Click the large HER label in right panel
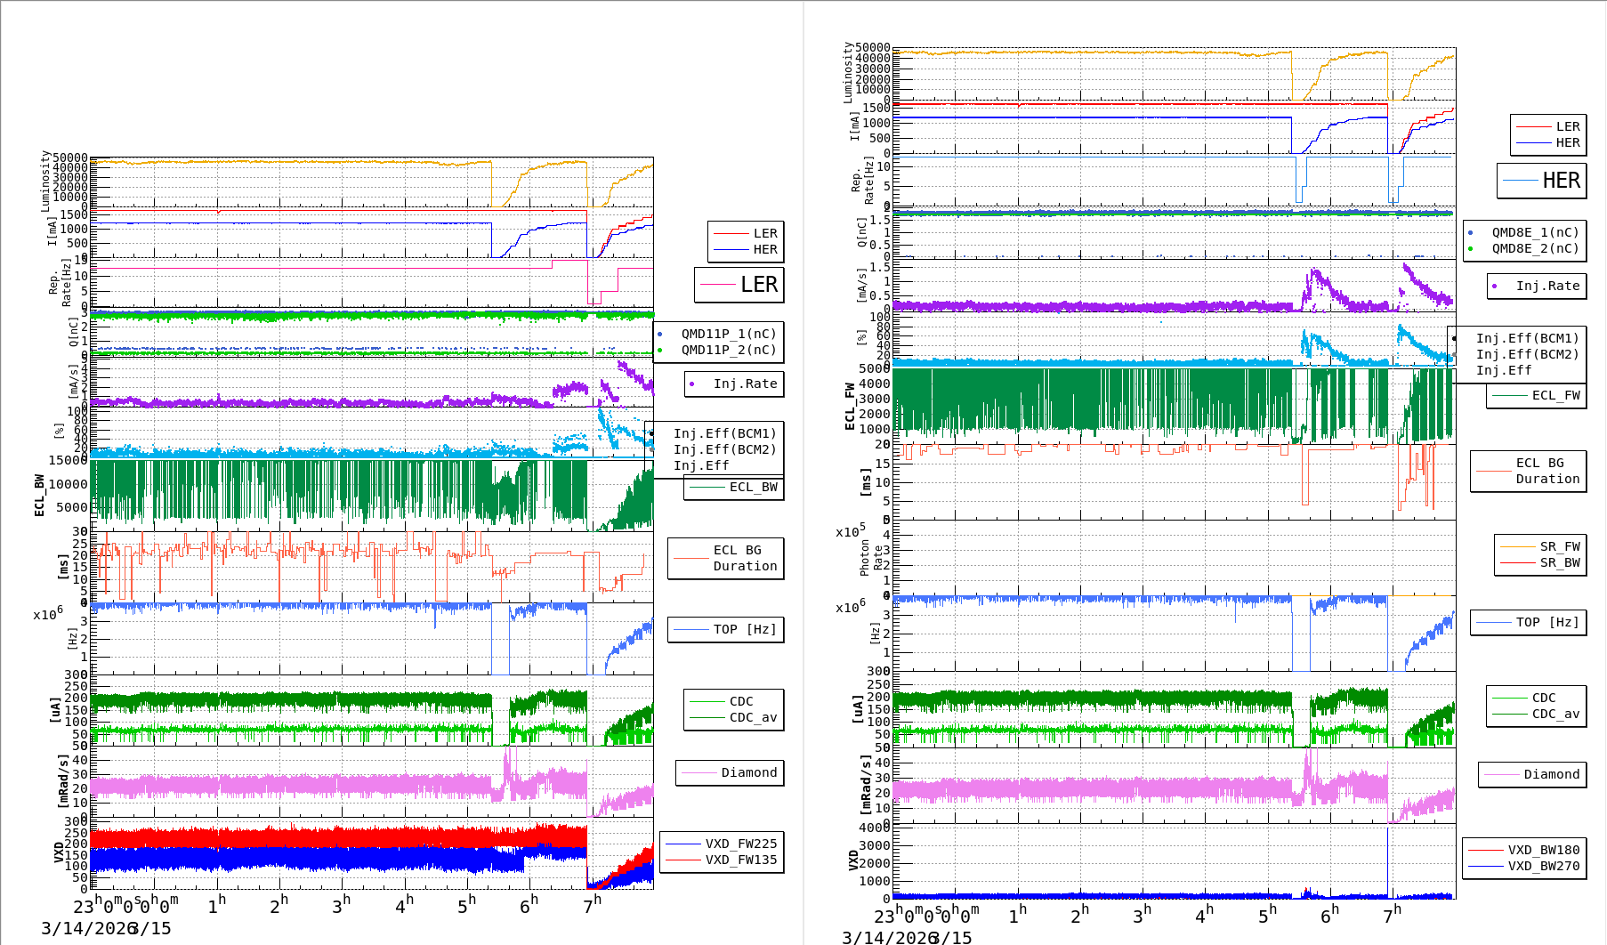This screenshot has height=945, width=1607. pyautogui.click(x=1561, y=181)
